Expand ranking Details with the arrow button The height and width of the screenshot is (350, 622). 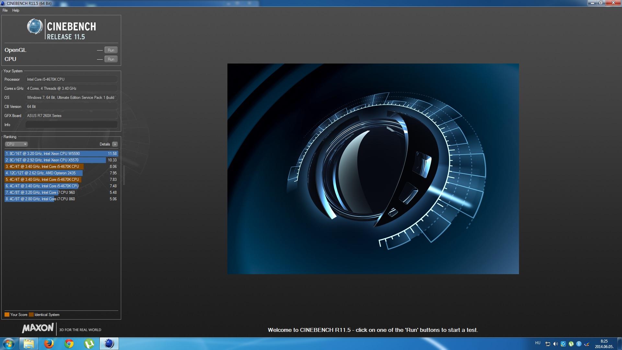115,144
